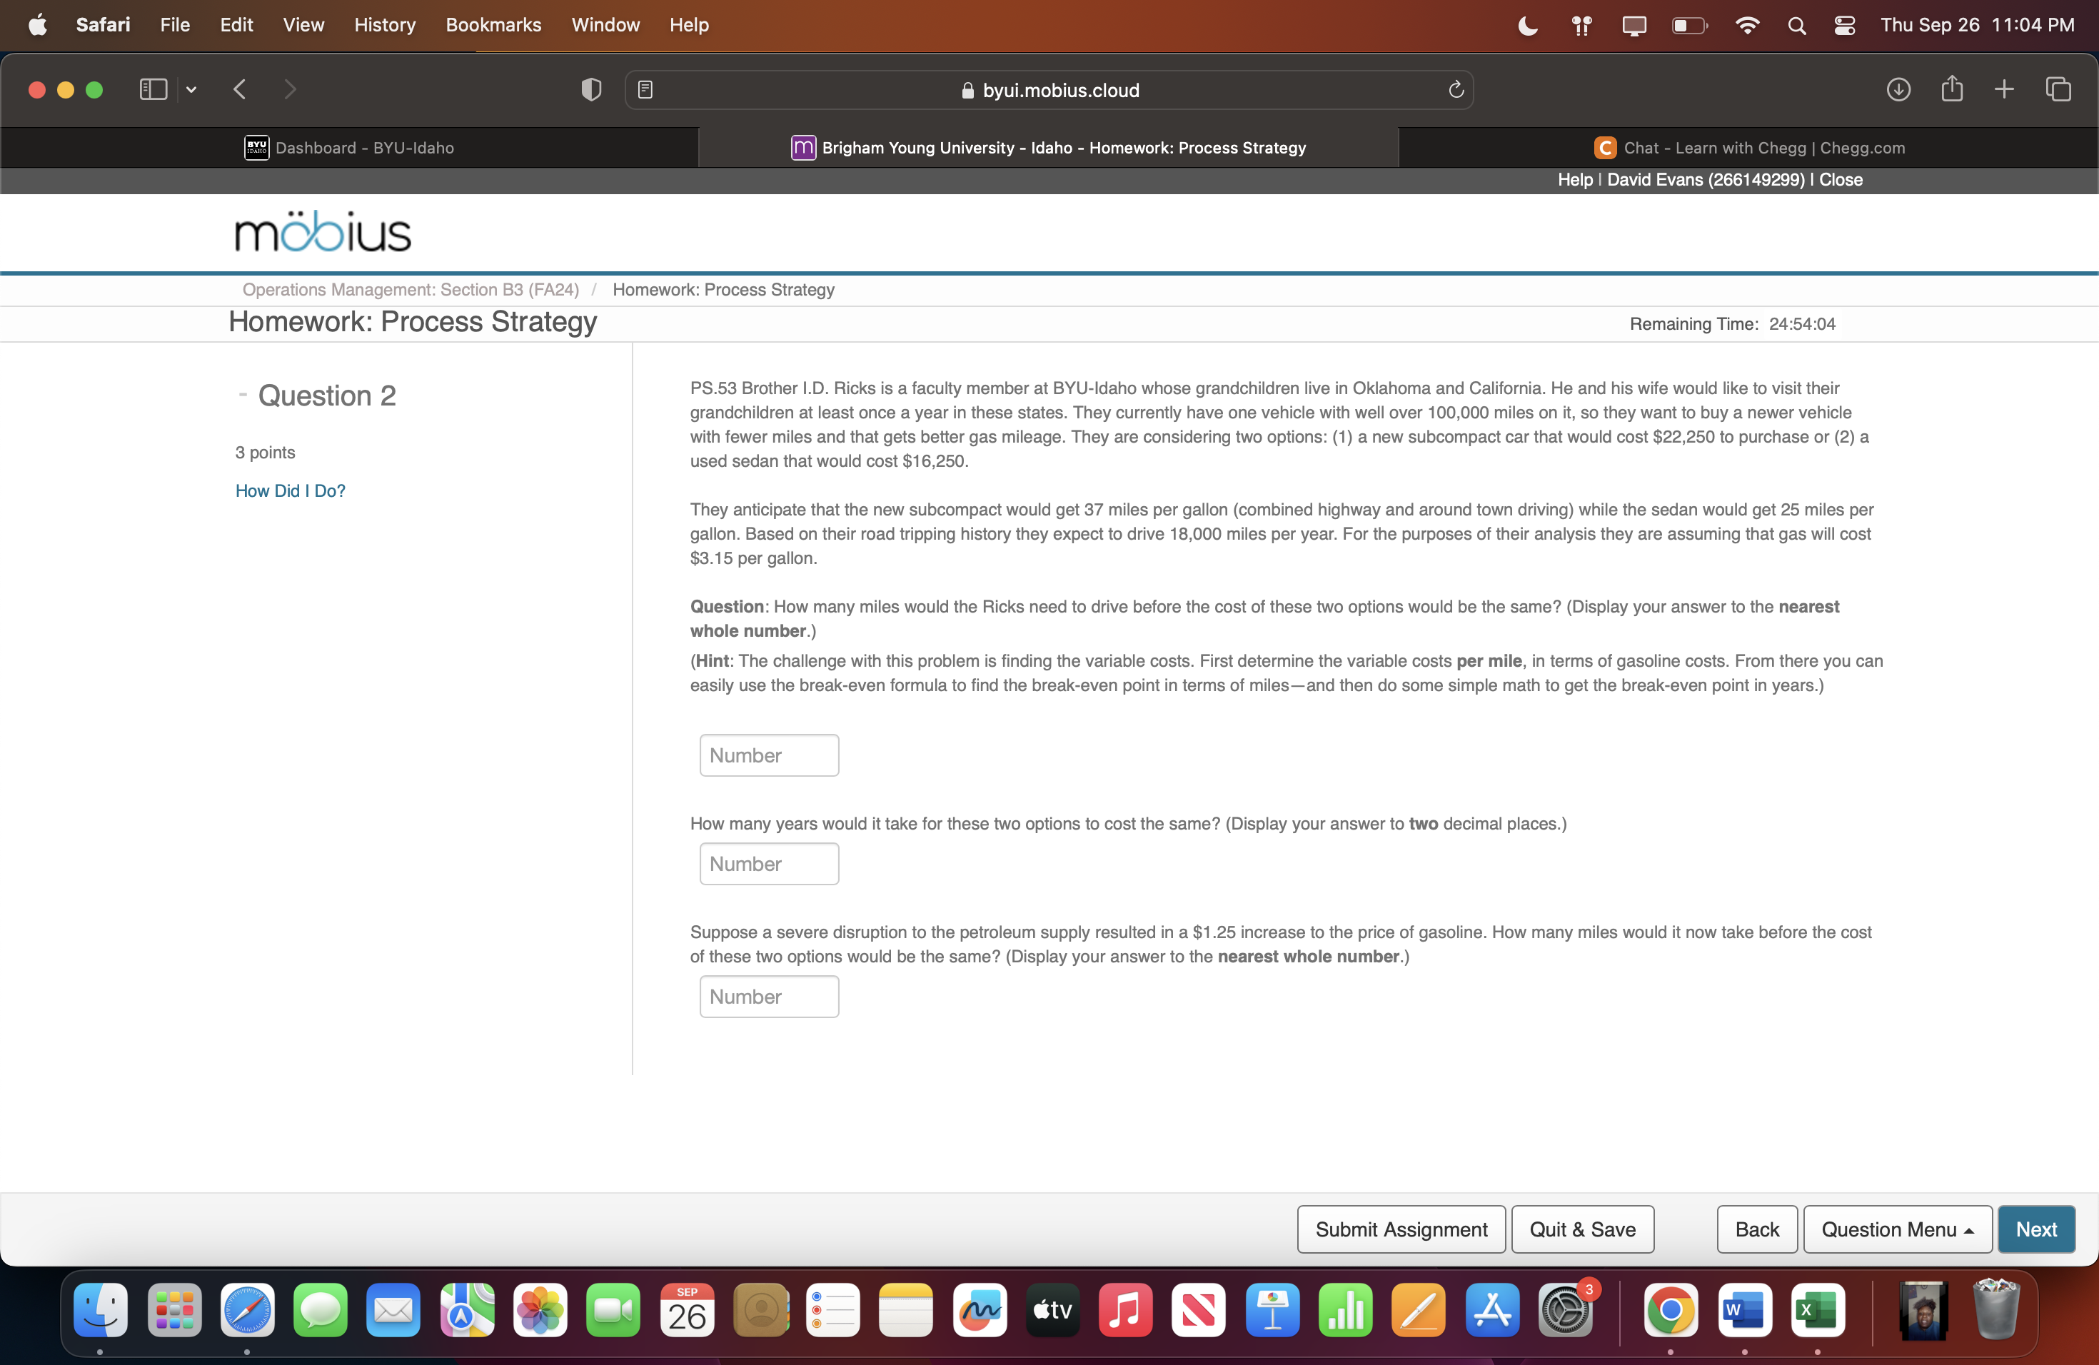2099x1365 pixels.
Task: Expand the sidebar options dropdown chevron
Action: (191, 90)
